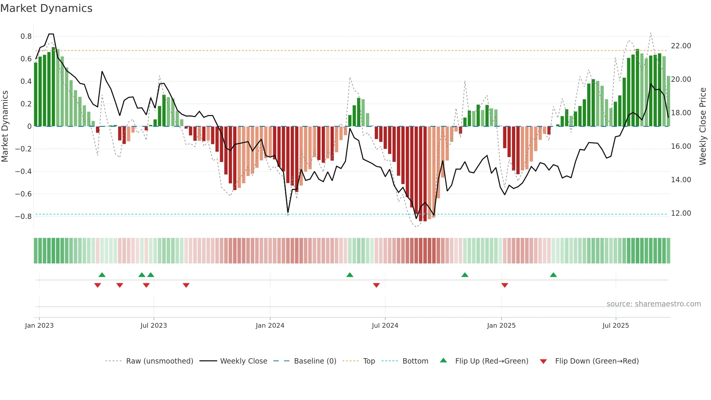Viewport: 711px width, 400px height.
Task: Click the −0.8 left-axis tick label
Action: 23,216
